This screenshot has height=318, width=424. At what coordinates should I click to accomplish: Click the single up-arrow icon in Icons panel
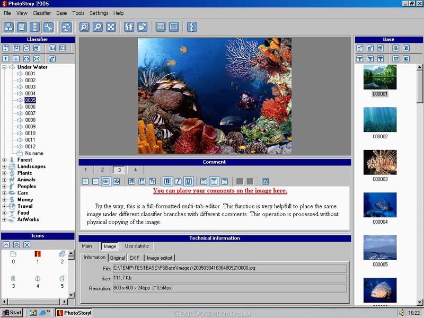(6, 245)
